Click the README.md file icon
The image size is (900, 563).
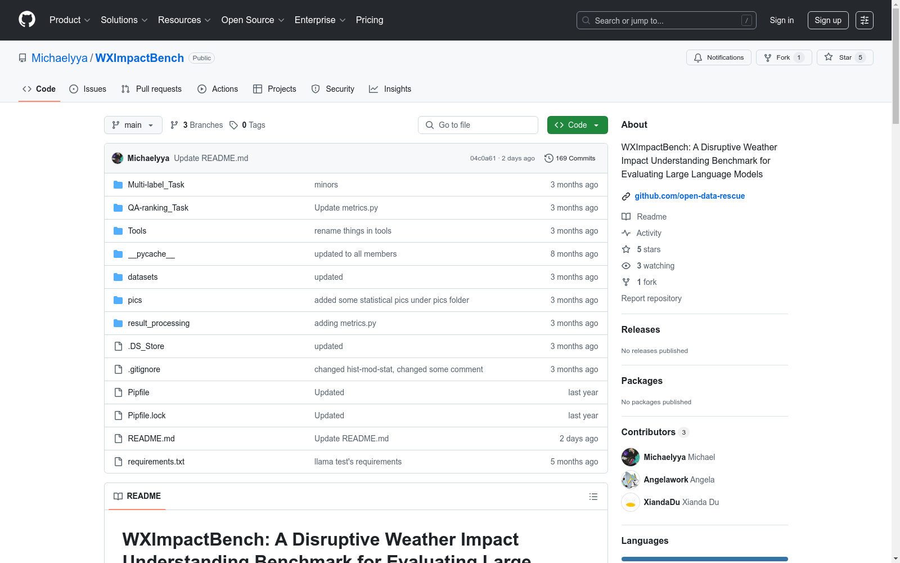click(x=118, y=439)
